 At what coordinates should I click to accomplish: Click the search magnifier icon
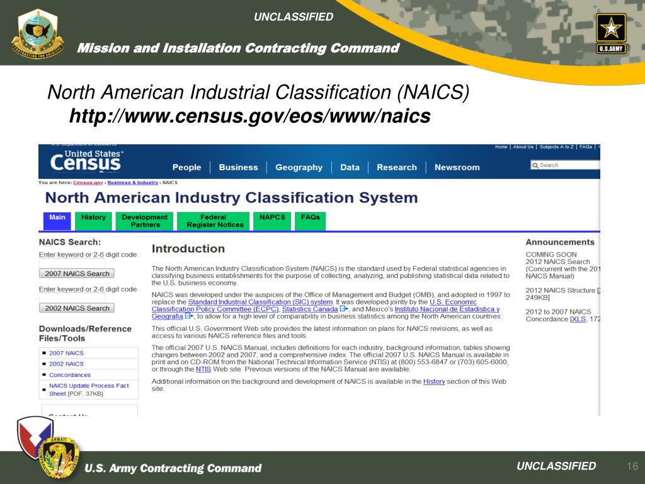(x=535, y=166)
